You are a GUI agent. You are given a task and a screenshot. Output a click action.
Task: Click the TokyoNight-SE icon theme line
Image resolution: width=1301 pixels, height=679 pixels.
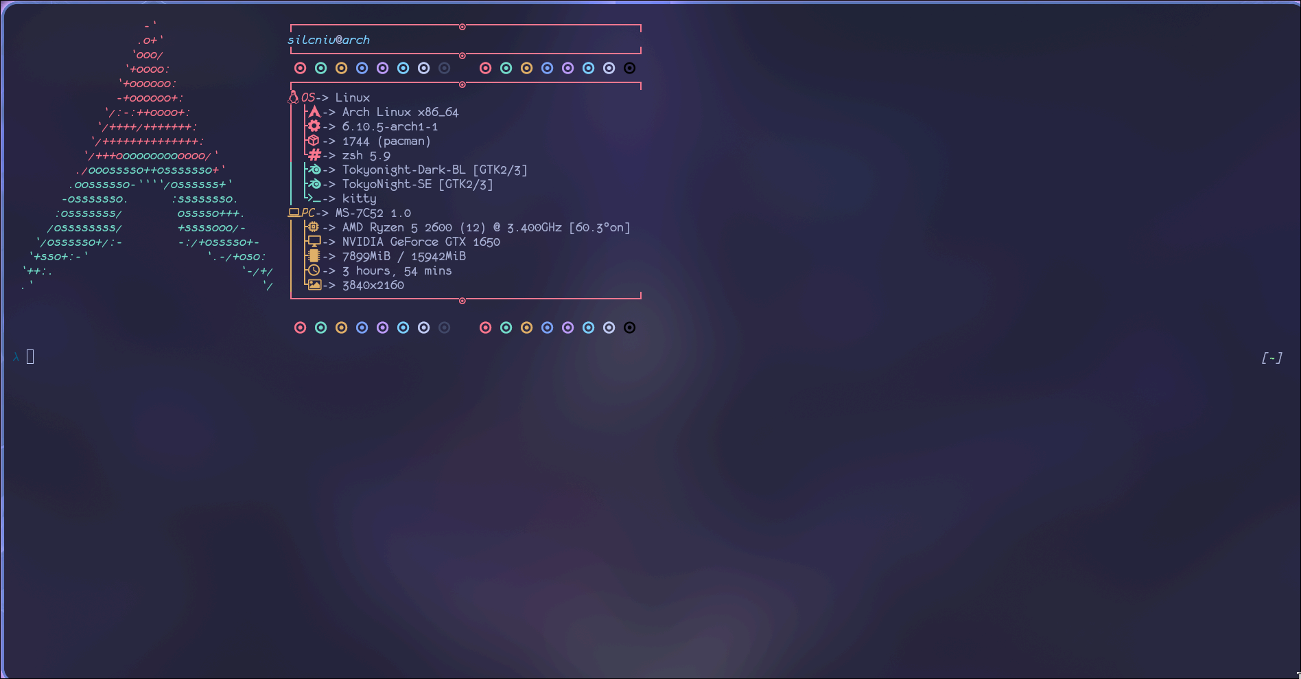pos(418,184)
